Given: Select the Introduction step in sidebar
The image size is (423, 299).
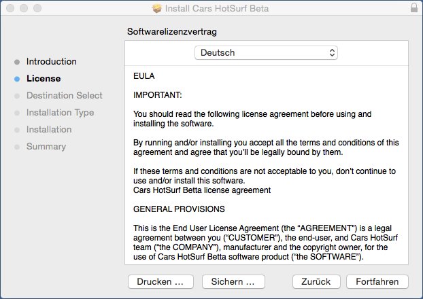Looking at the screenshot, I should [51, 61].
